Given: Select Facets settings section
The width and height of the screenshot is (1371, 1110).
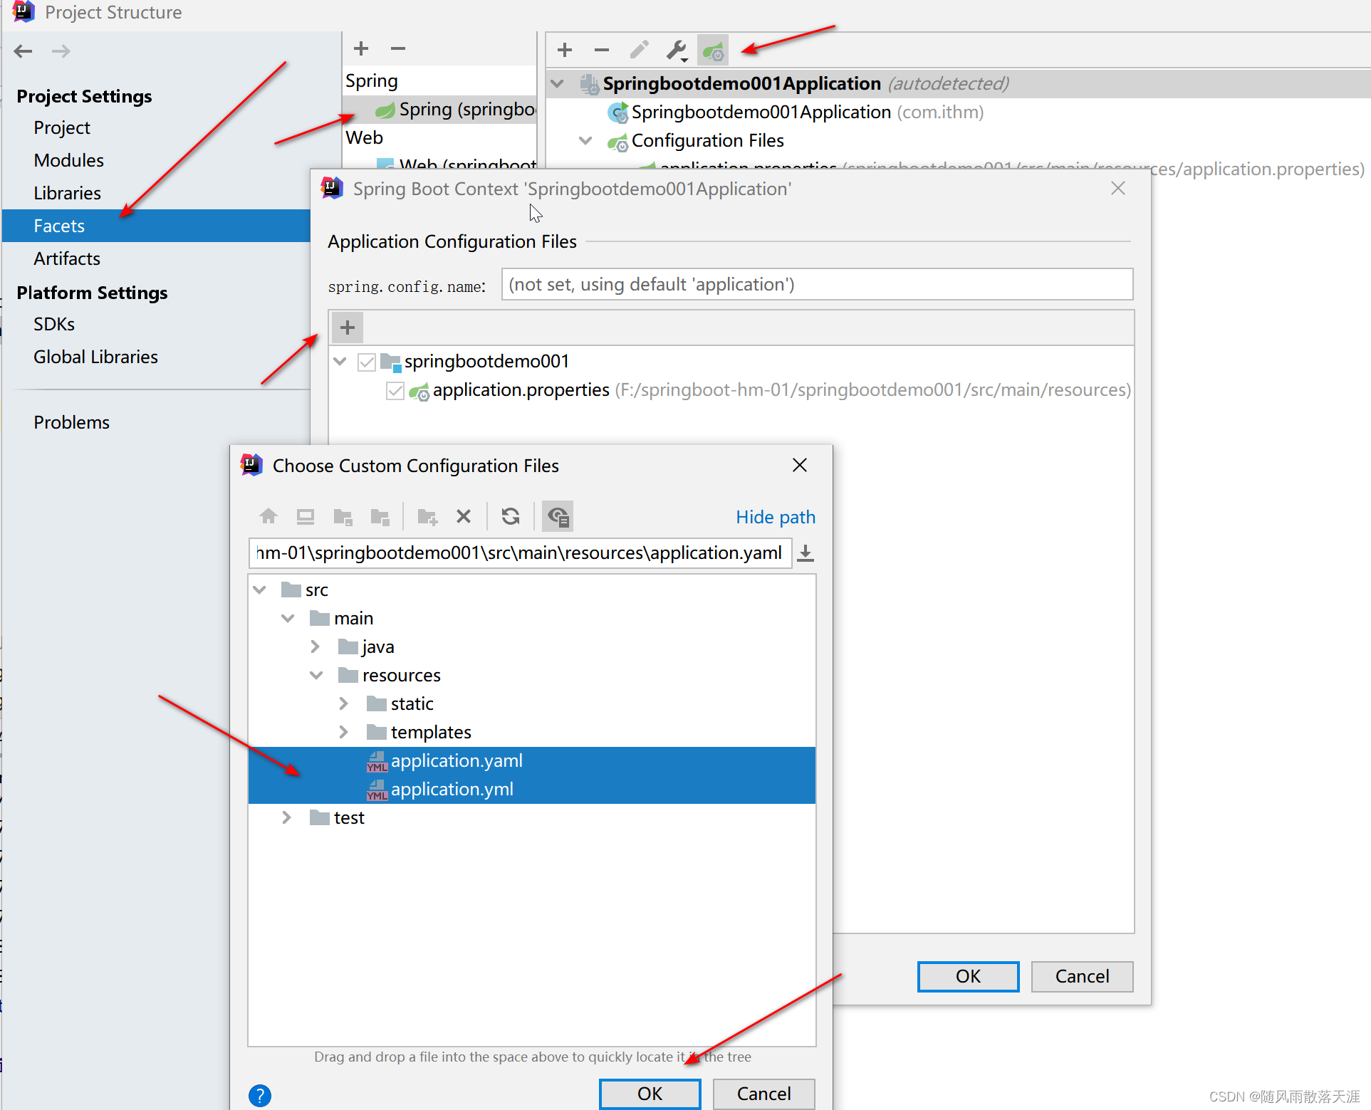Looking at the screenshot, I should click(156, 226).
